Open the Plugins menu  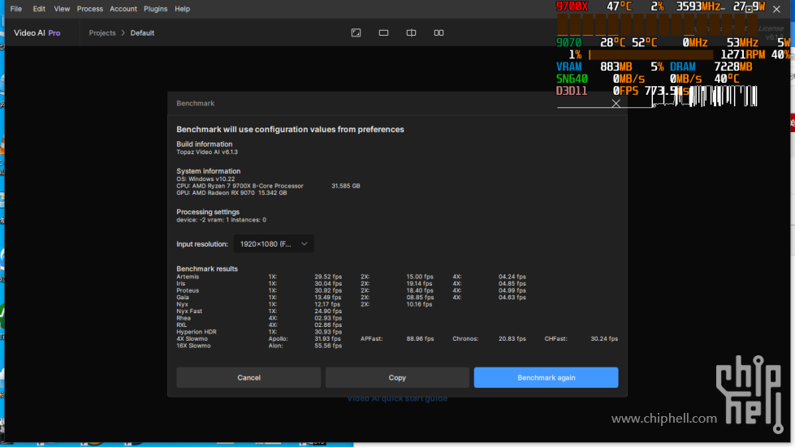tap(155, 9)
